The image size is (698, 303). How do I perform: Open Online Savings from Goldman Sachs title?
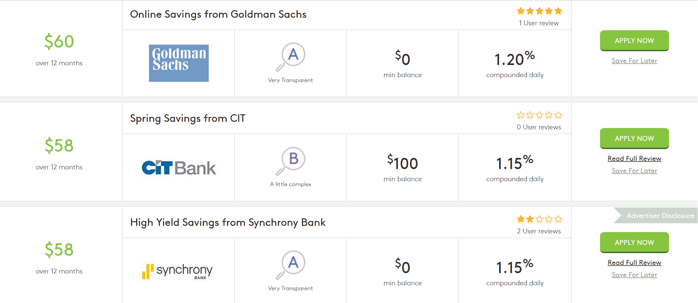[x=218, y=14]
